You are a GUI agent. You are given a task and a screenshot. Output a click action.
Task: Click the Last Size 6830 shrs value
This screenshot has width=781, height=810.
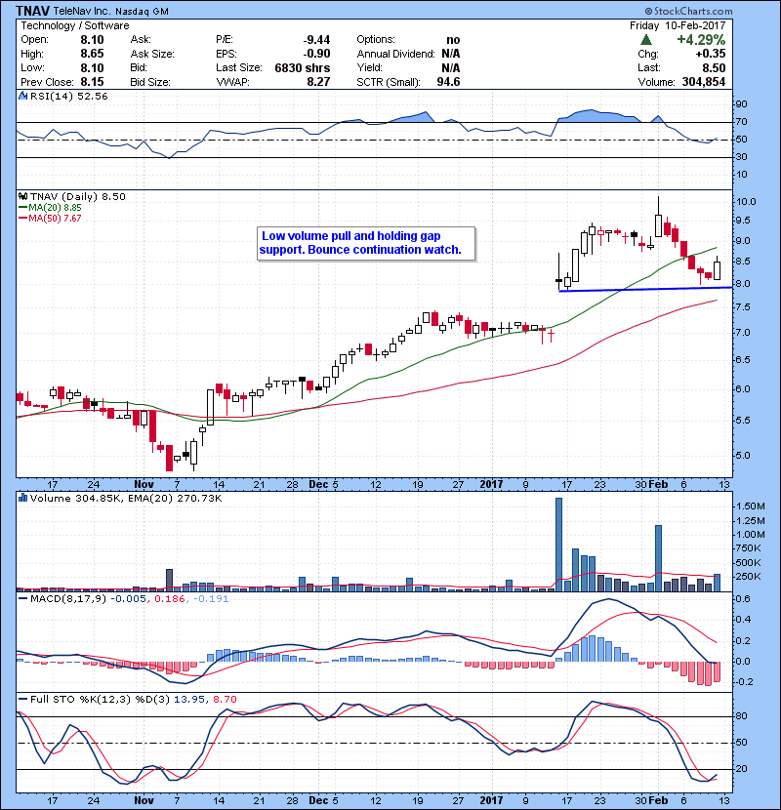click(303, 67)
